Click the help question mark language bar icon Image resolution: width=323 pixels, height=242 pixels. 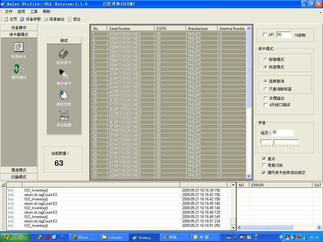click(249, 237)
